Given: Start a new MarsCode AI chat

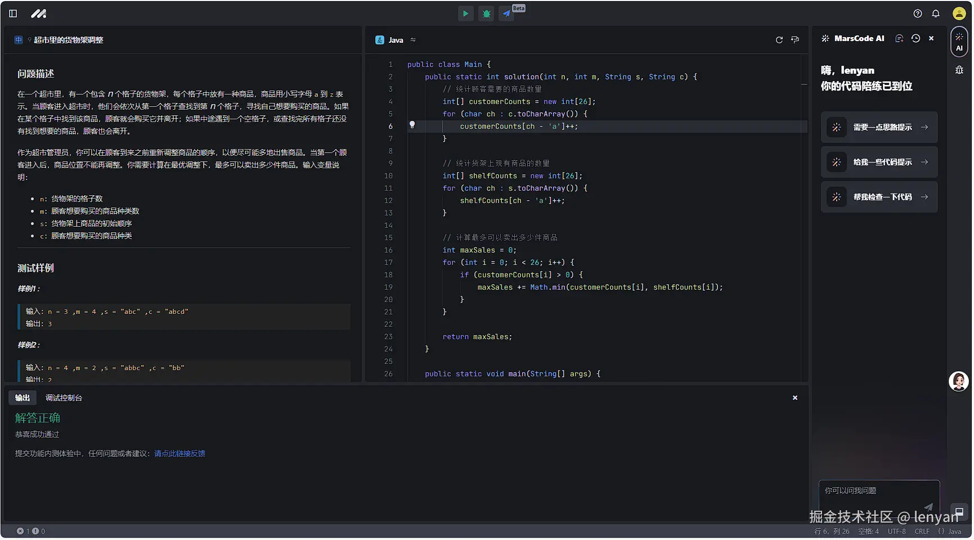Looking at the screenshot, I should 899,38.
